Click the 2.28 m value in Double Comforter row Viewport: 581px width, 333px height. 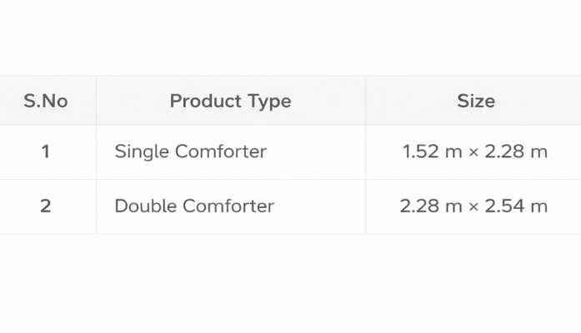coord(430,206)
